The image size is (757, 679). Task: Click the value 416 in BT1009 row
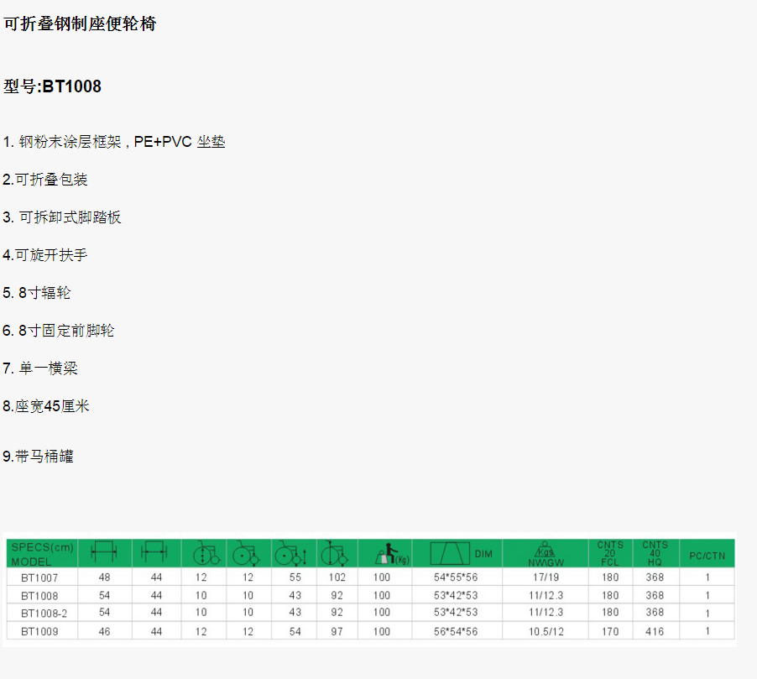pyautogui.click(x=655, y=632)
